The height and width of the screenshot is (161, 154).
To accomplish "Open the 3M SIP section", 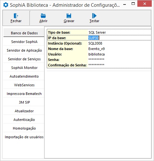I will (x=24, y=102).
